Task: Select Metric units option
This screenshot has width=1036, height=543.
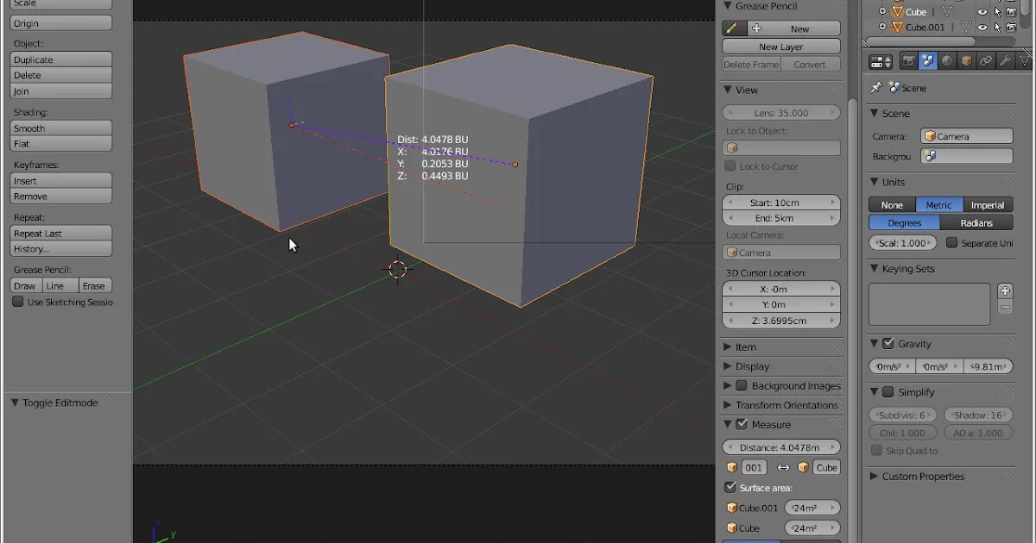Action: [939, 205]
